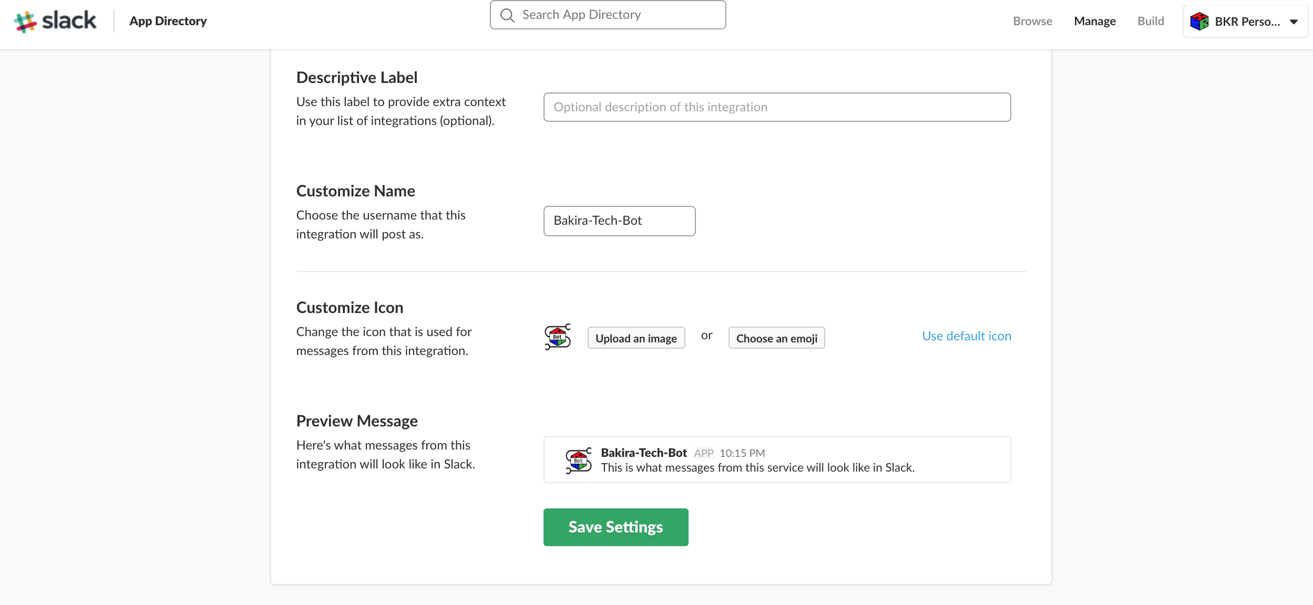The width and height of the screenshot is (1313, 605).
Task: Click the search magnifier icon
Action: coord(507,15)
